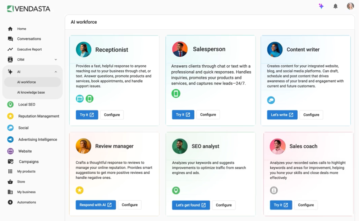Open Configure on the SEO analyst card

pos(224,204)
